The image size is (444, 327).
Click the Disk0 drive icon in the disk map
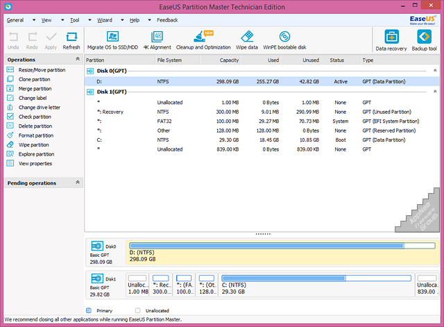(97, 246)
